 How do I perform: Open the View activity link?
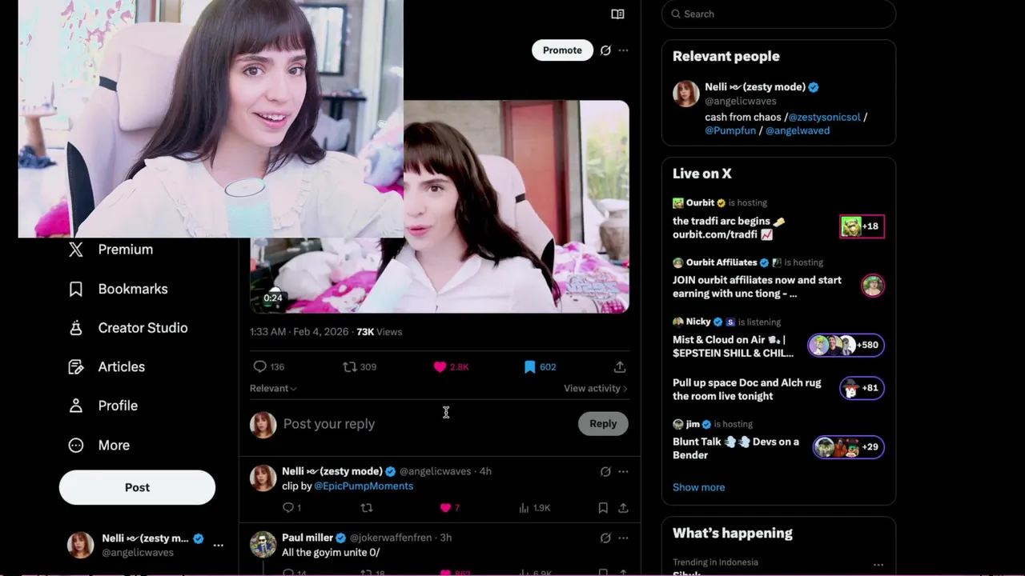point(596,388)
